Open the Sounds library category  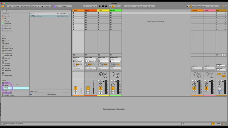point(7,41)
